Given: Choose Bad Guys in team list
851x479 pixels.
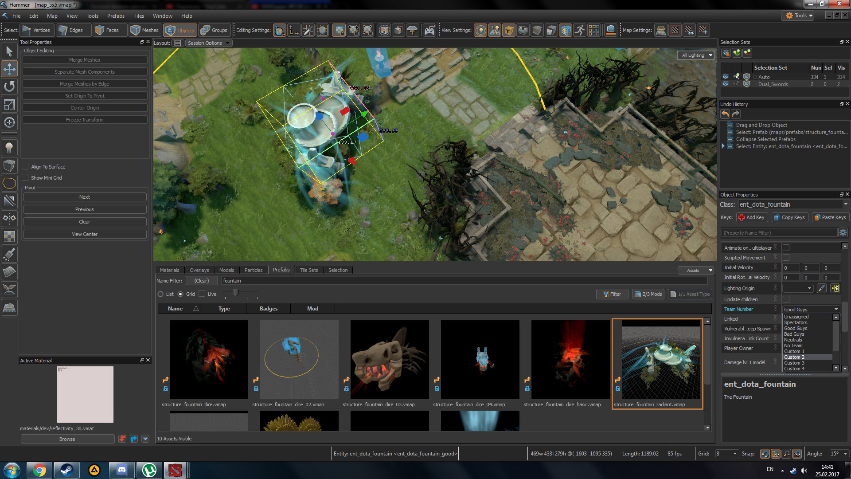Looking at the screenshot, I should point(794,334).
